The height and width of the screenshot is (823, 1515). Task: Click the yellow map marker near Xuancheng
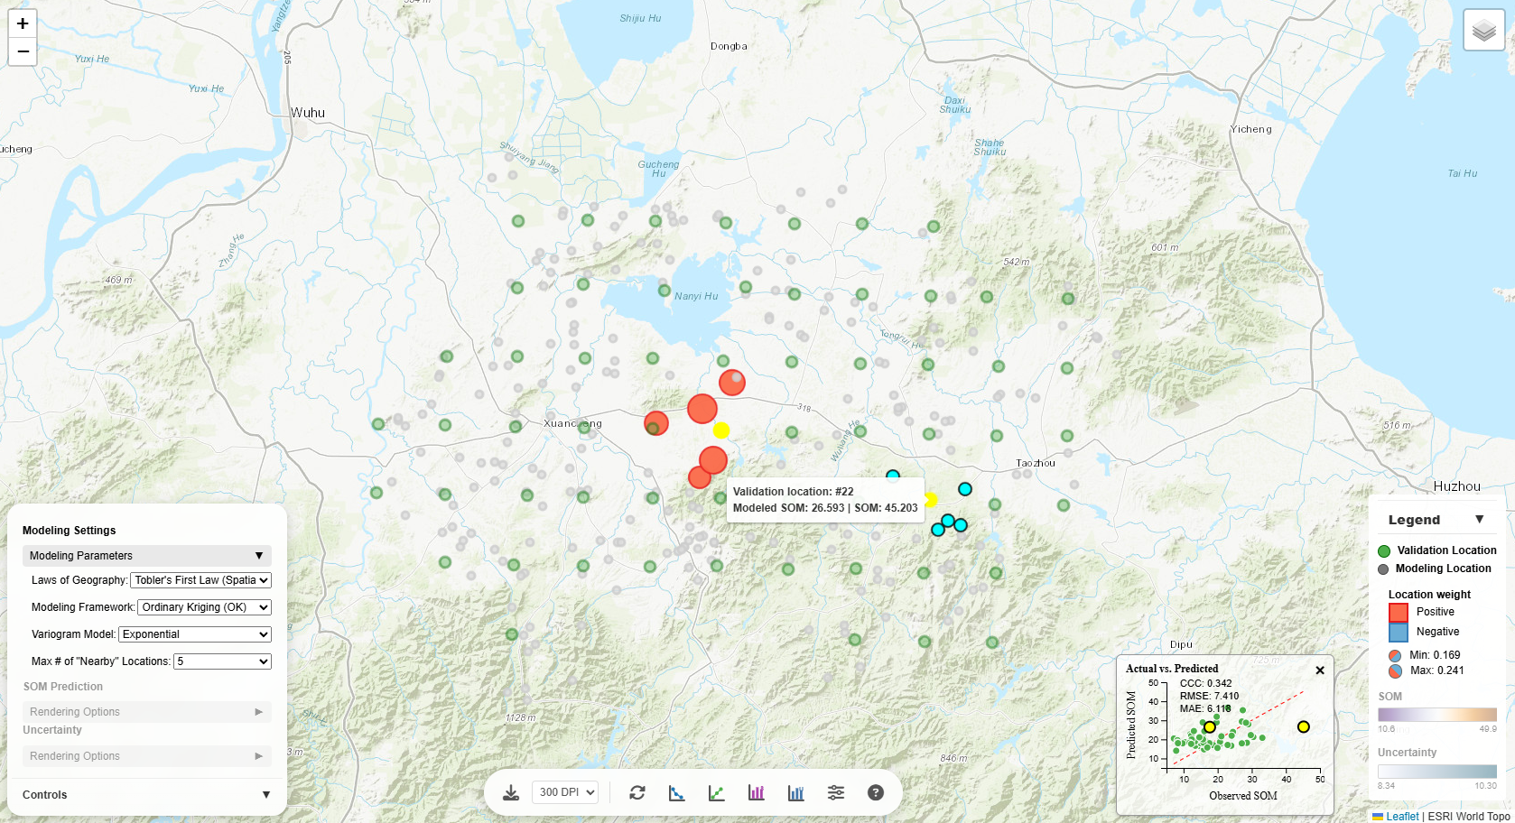click(720, 430)
